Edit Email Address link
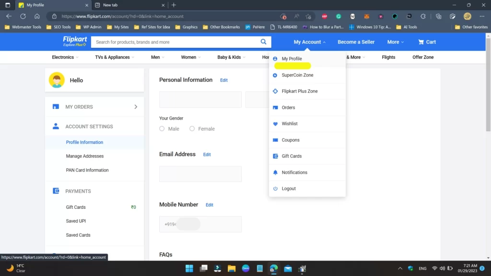Viewport: 491px width, 276px height. (207, 155)
